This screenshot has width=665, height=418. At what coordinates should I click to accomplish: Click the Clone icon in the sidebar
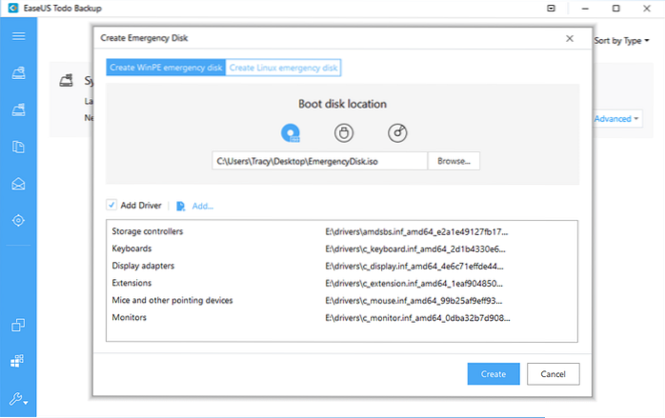(18, 326)
